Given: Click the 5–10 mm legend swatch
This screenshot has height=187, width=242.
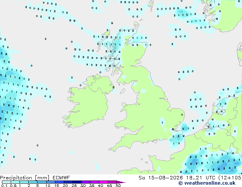Looking at the screenshot, I should [x=42, y=182].
